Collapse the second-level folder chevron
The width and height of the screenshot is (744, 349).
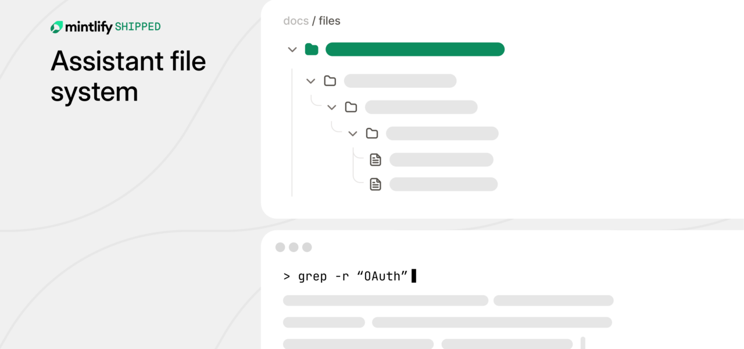click(310, 81)
